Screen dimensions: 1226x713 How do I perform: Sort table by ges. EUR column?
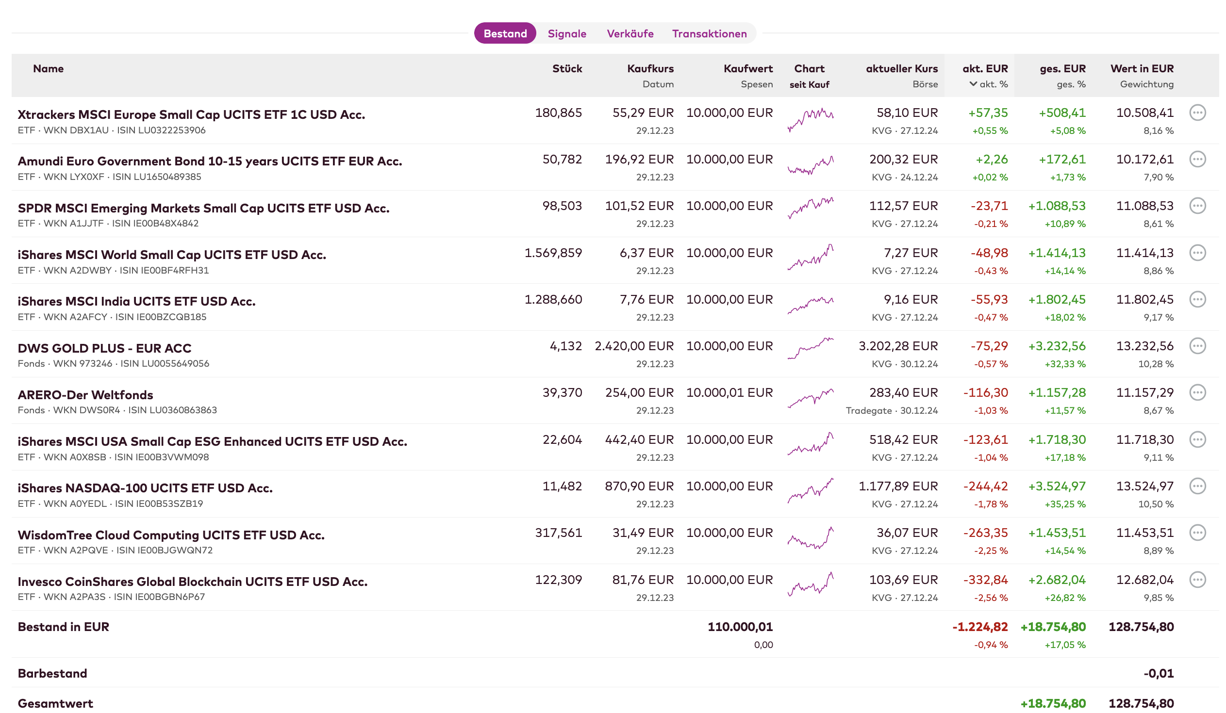pos(1062,68)
